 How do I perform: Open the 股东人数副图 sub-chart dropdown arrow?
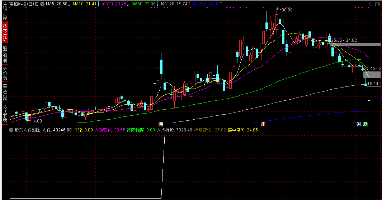coord(11,130)
